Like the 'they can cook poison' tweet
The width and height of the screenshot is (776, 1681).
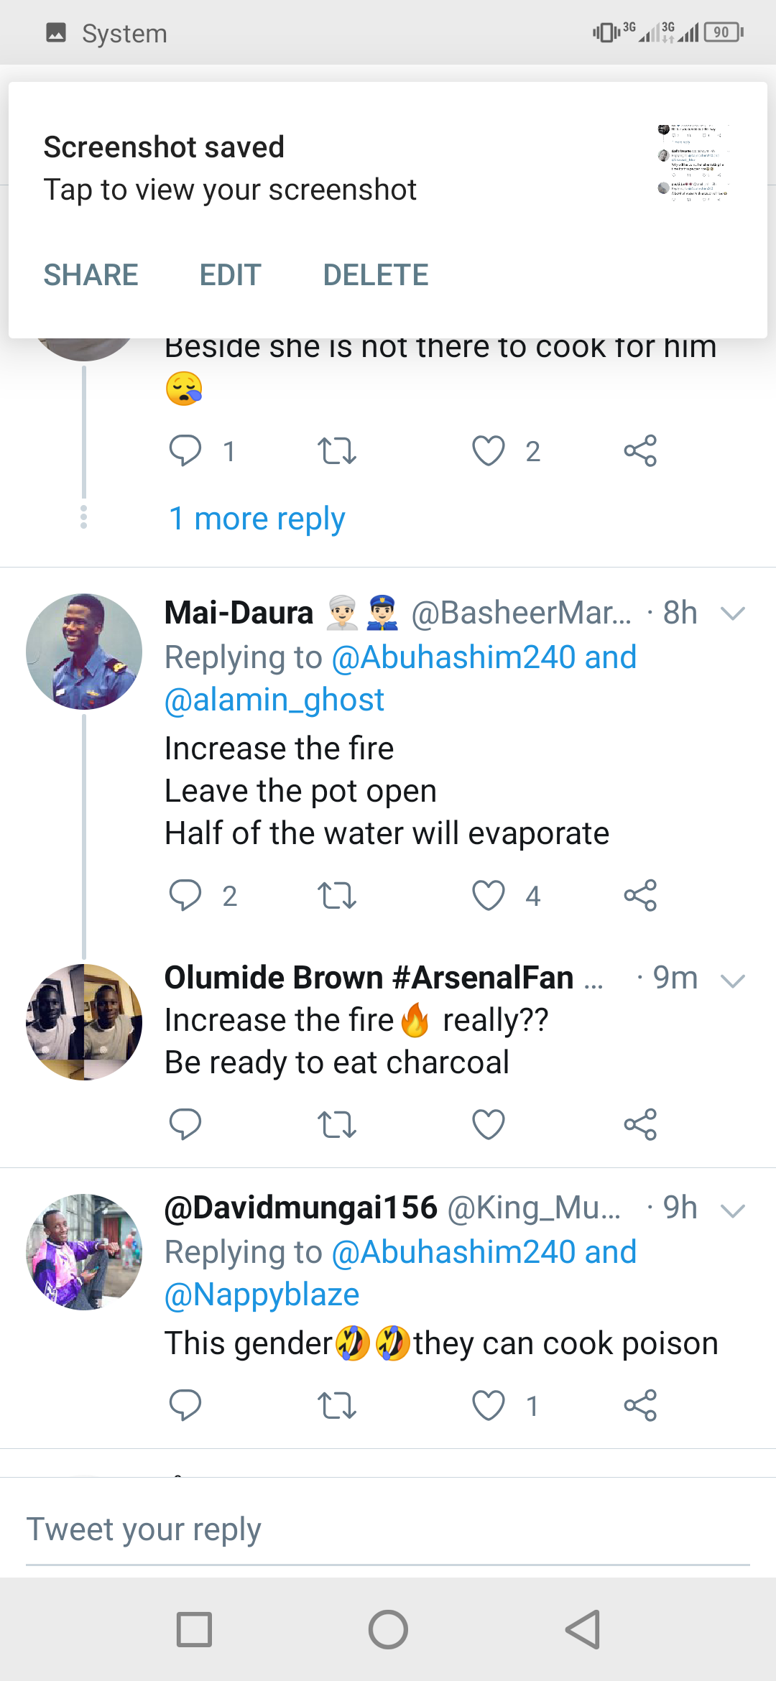(x=489, y=1406)
